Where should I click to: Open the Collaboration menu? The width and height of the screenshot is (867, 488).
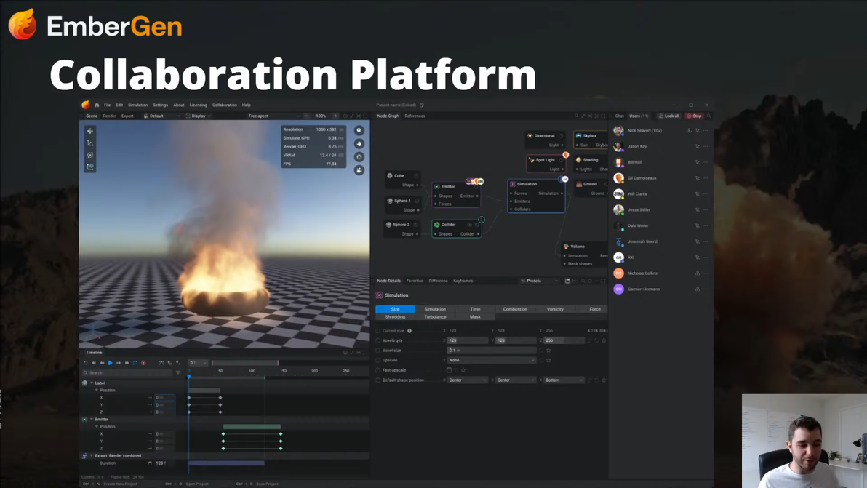click(224, 105)
